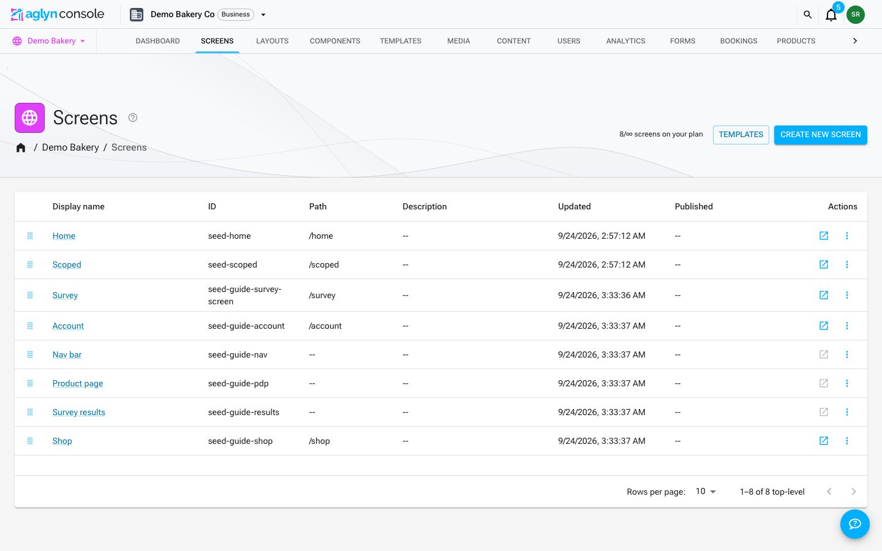
Task: Open Account screen in new tab icon
Action: click(x=824, y=326)
